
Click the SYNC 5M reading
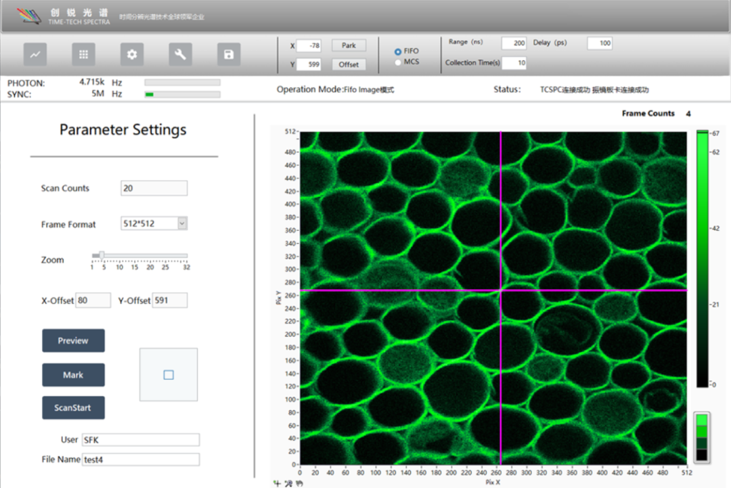pyautogui.click(x=97, y=93)
